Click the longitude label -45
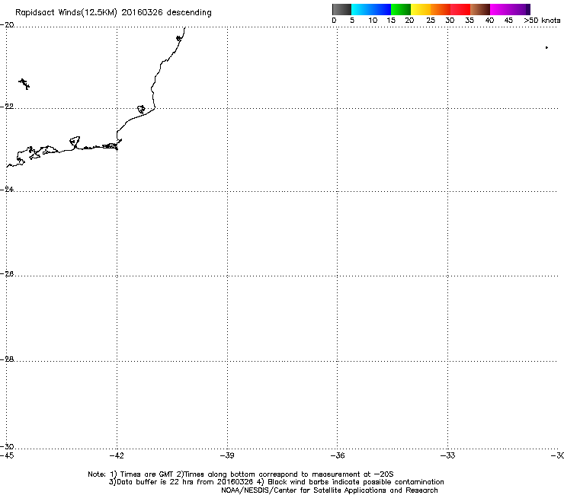This screenshot has height=495, width=564. 7,456
